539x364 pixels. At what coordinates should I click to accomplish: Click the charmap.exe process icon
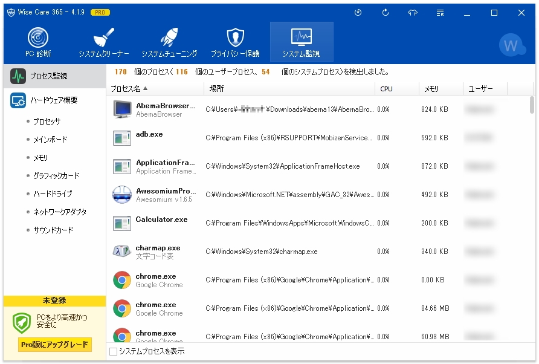(122, 252)
